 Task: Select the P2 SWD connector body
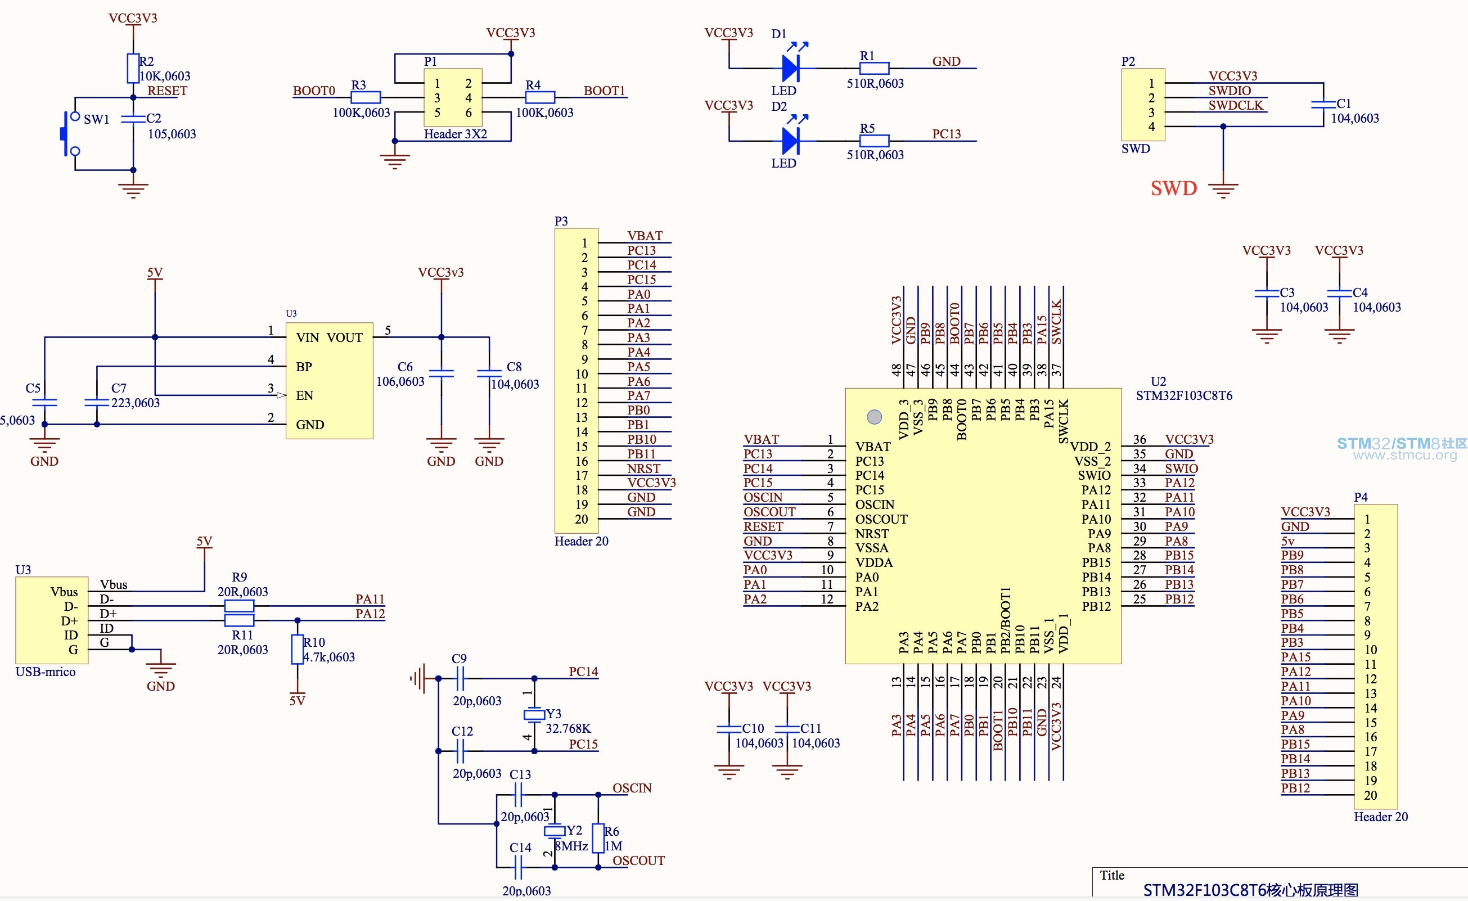coord(1143,104)
